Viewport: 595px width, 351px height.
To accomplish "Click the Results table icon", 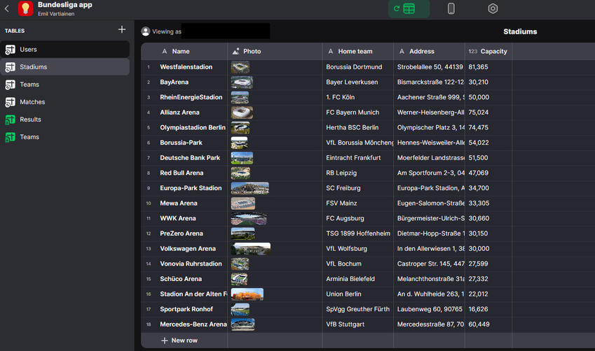I will 11,120.
